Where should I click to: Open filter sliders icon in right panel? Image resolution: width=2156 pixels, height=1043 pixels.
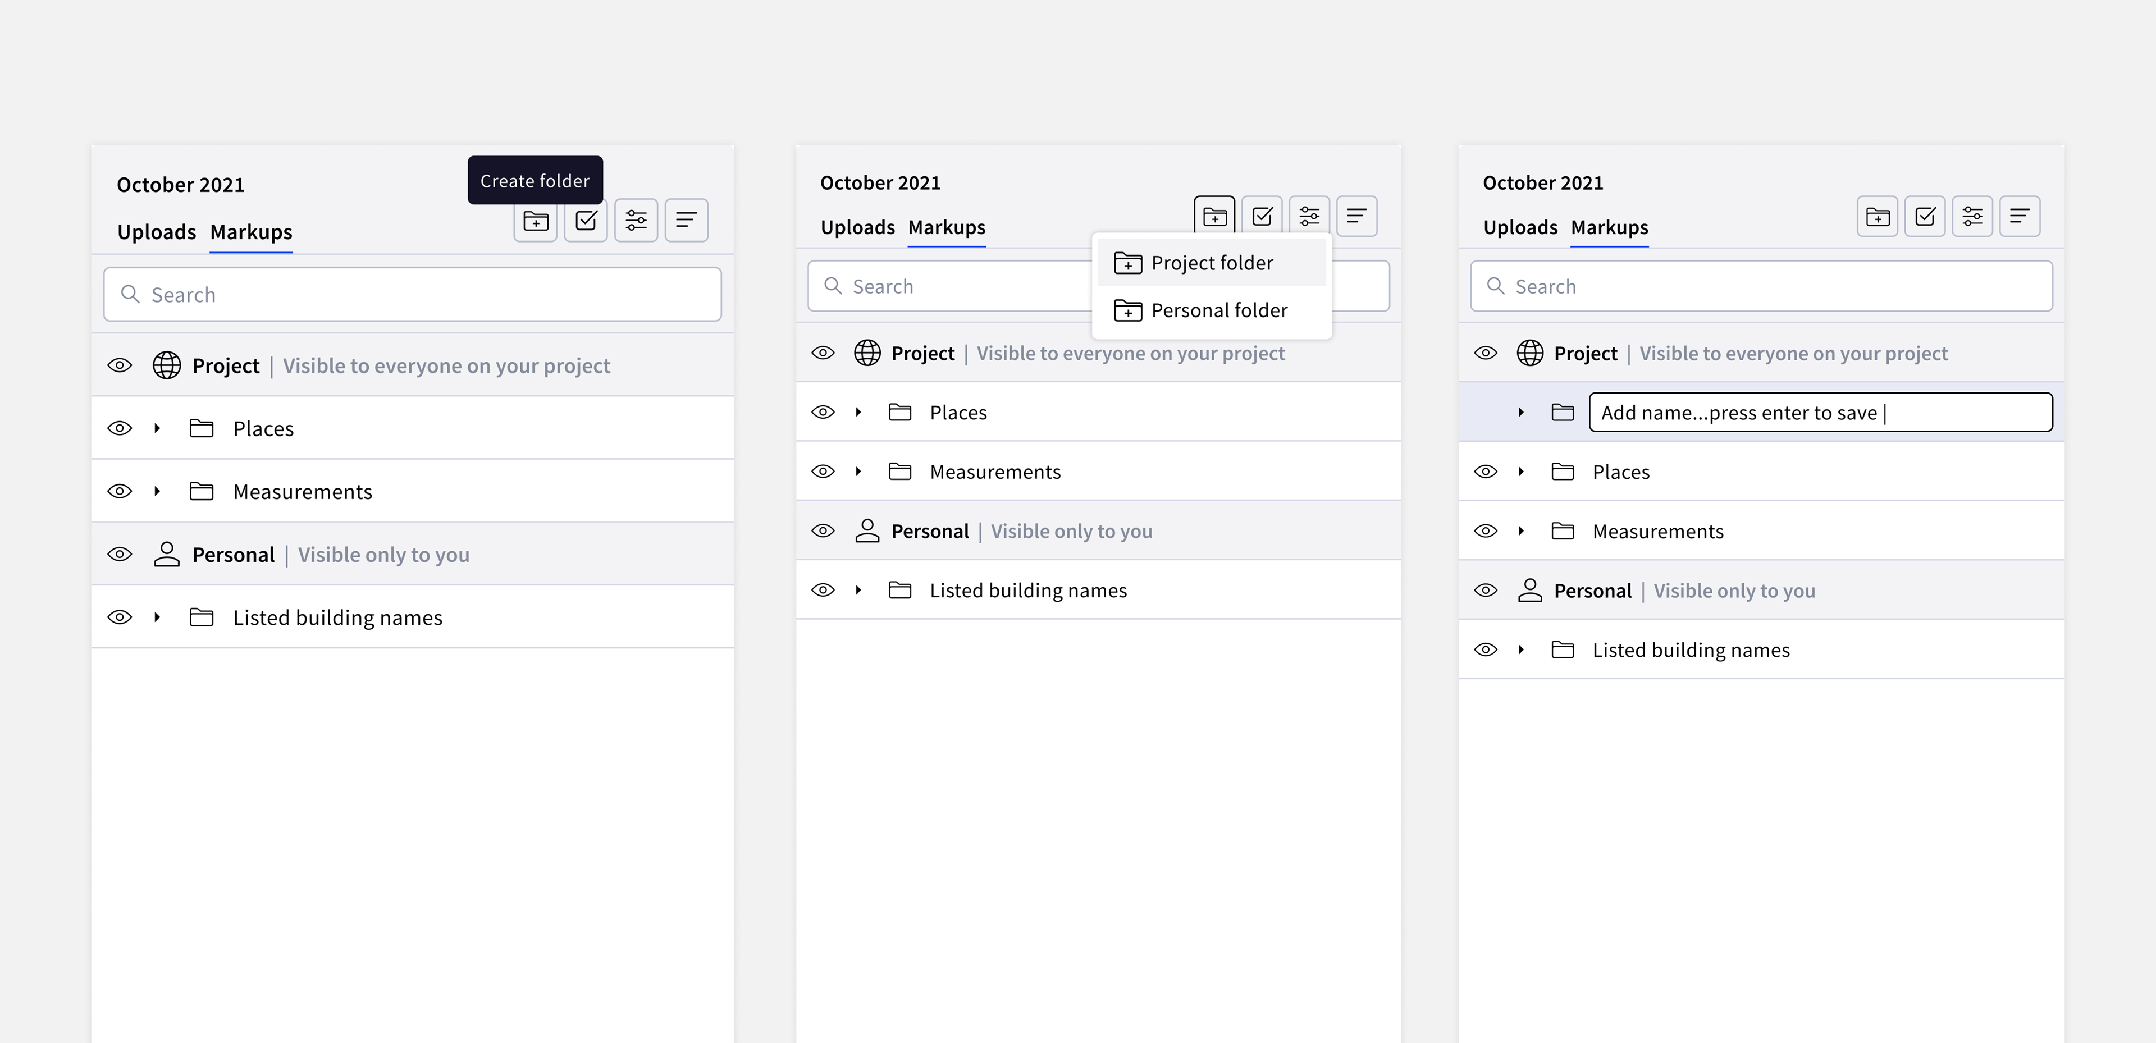(x=1973, y=217)
